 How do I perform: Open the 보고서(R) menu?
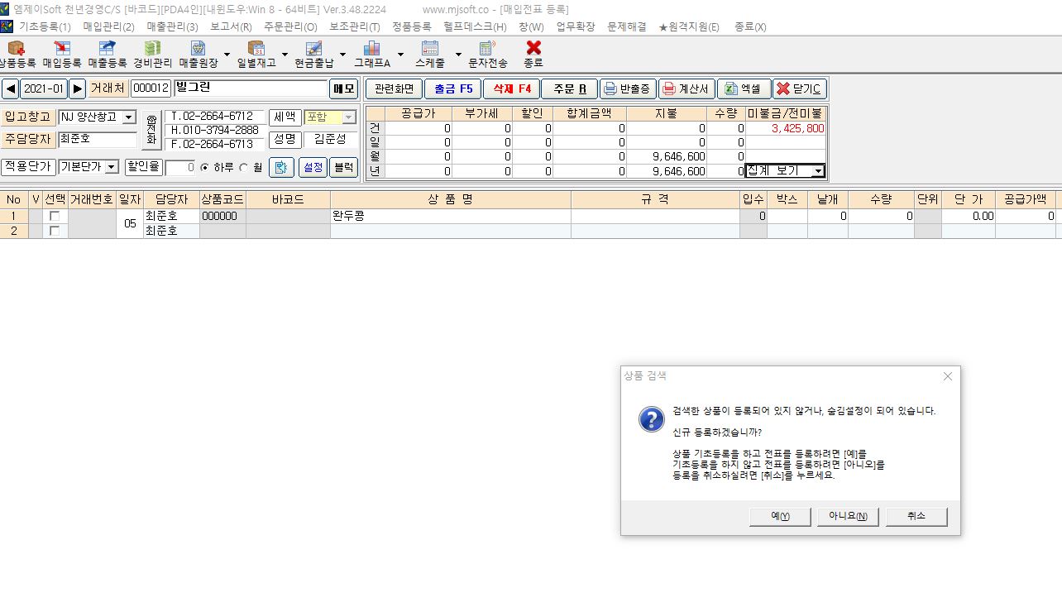click(x=231, y=26)
